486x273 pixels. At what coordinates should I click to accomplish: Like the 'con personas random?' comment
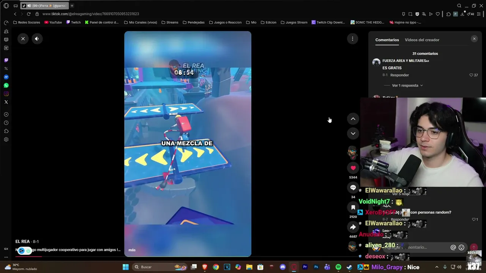coord(474,220)
